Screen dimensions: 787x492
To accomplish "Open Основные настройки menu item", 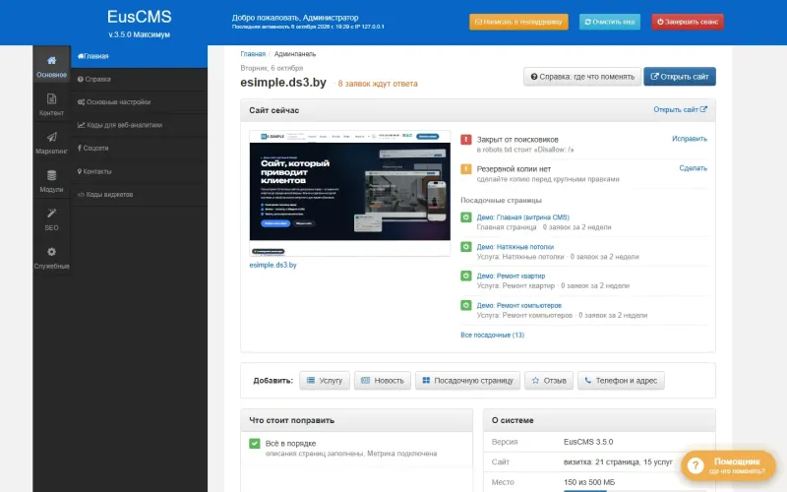I will pyautogui.click(x=139, y=102).
